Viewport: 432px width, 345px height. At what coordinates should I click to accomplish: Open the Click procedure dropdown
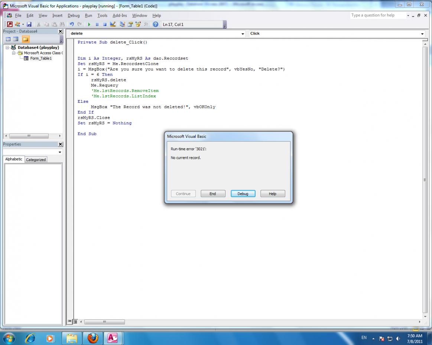[422, 34]
